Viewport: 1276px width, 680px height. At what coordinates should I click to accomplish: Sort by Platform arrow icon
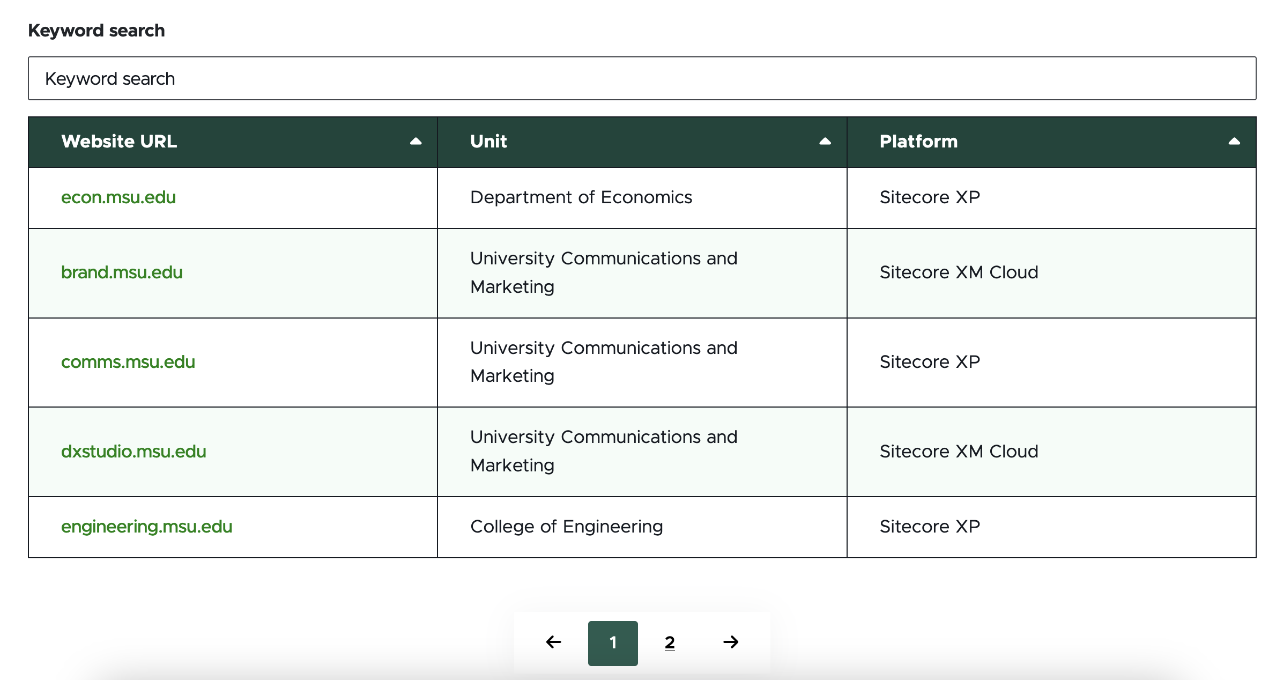tap(1234, 142)
